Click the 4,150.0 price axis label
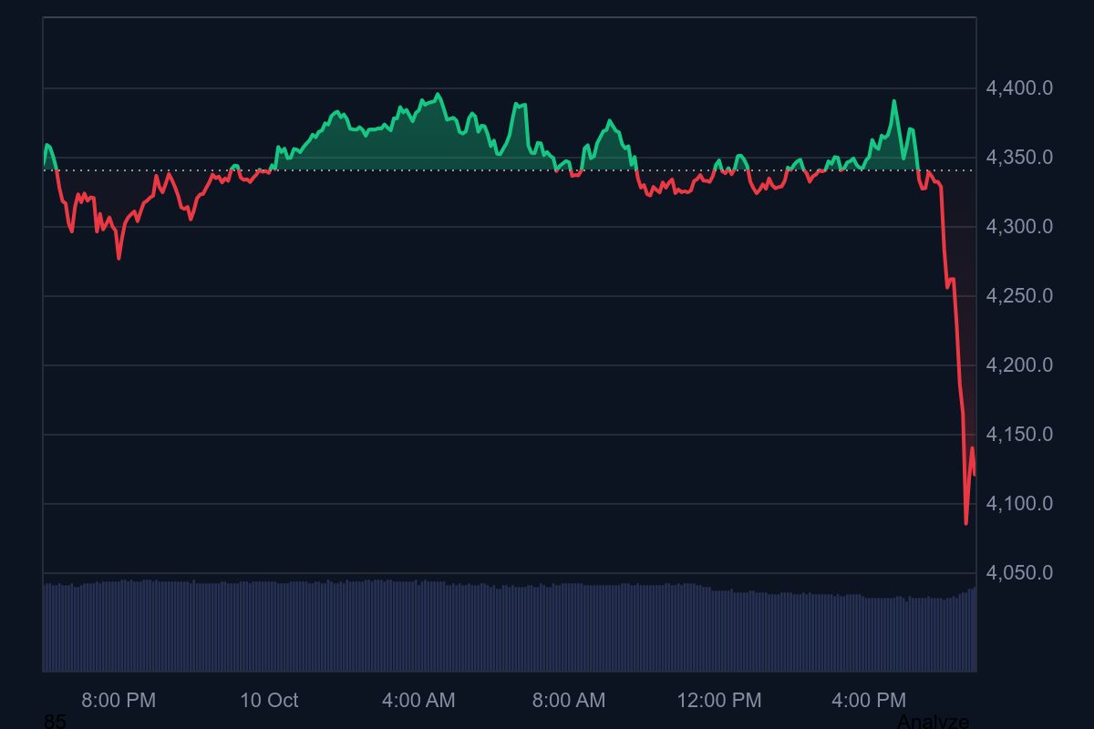This screenshot has width=1094, height=729. click(x=1019, y=435)
